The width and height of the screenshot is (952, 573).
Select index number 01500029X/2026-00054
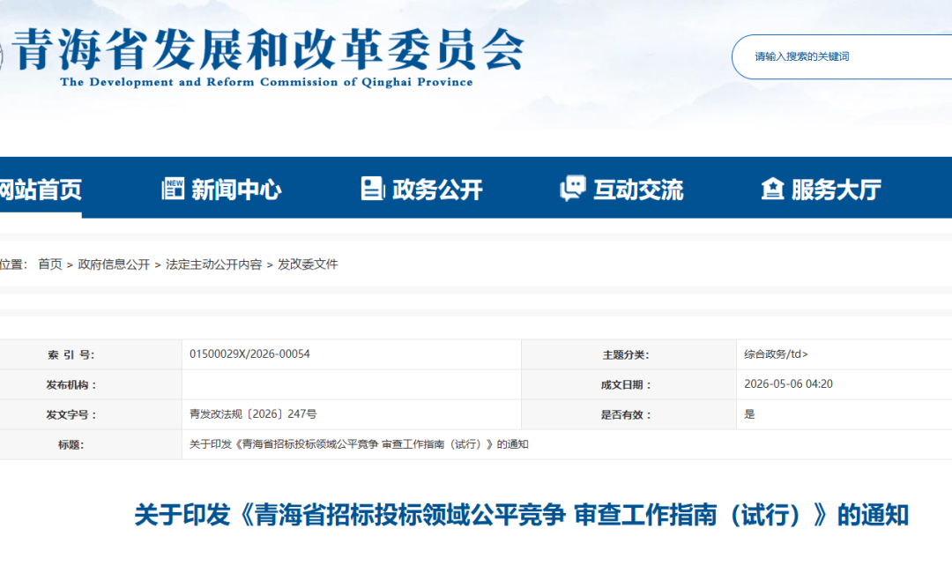click(249, 353)
